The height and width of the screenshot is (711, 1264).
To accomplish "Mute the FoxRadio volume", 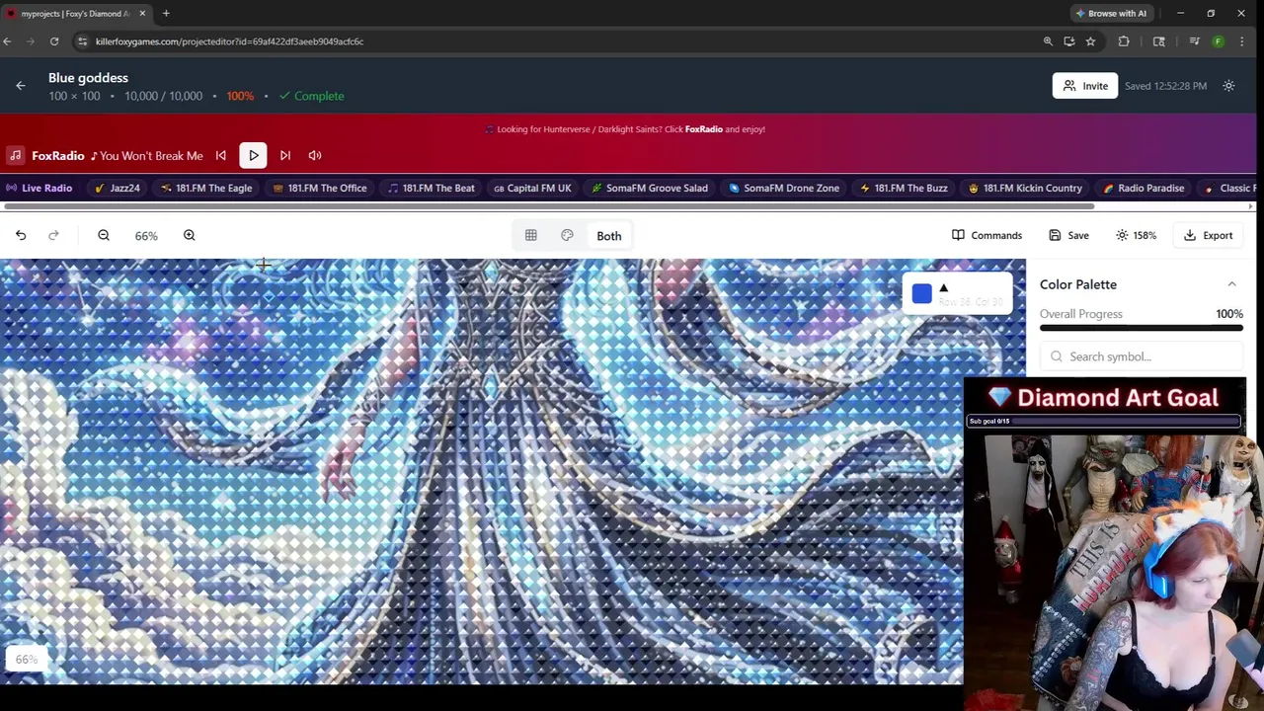I will pos(315,155).
